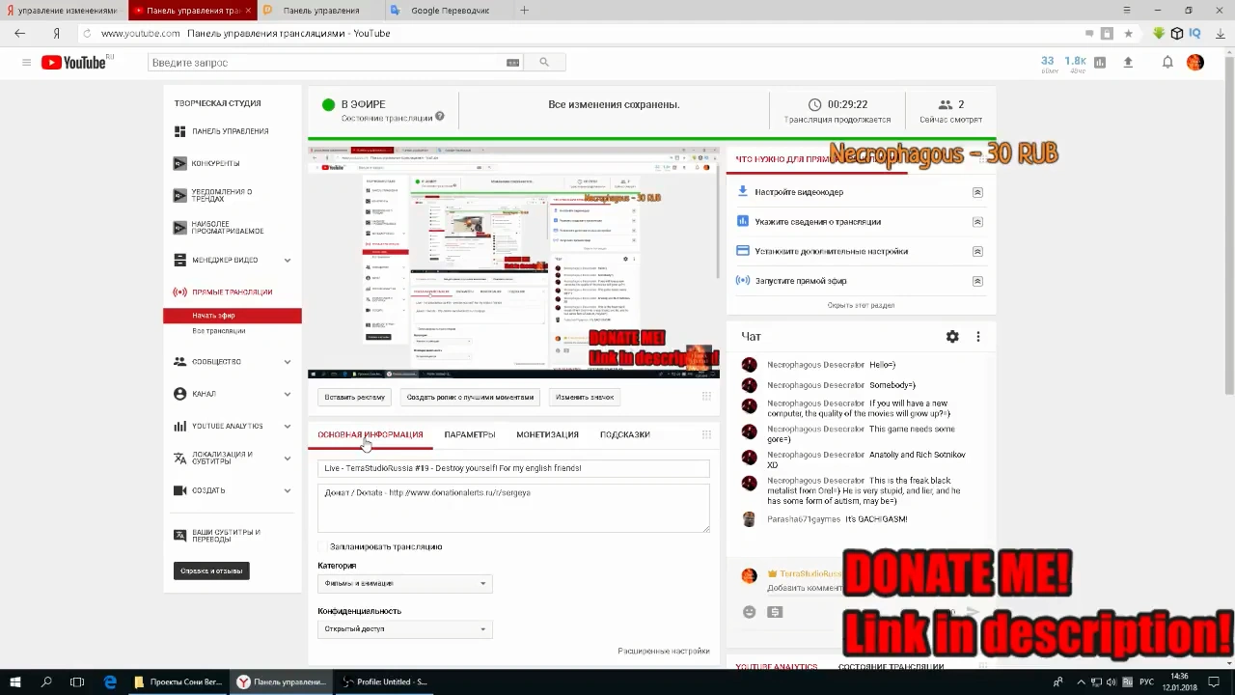Viewport: 1235px width, 695px height.
Task: Click Создать ролик с лучшими моментами
Action: (x=470, y=397)
